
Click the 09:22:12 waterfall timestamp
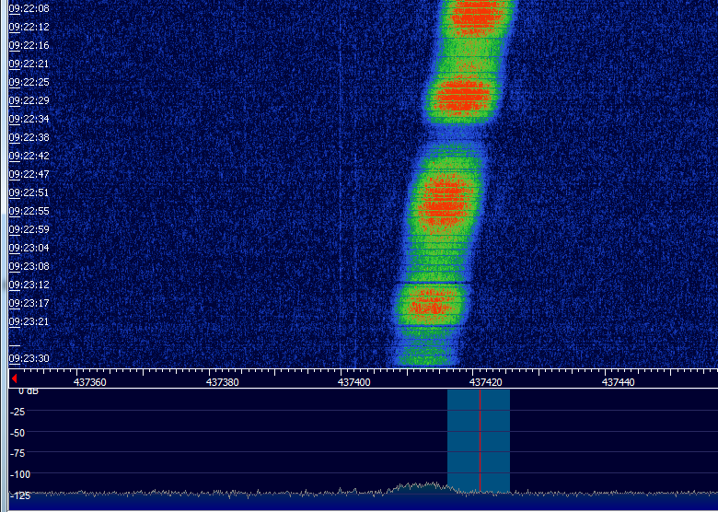[29, 27]
